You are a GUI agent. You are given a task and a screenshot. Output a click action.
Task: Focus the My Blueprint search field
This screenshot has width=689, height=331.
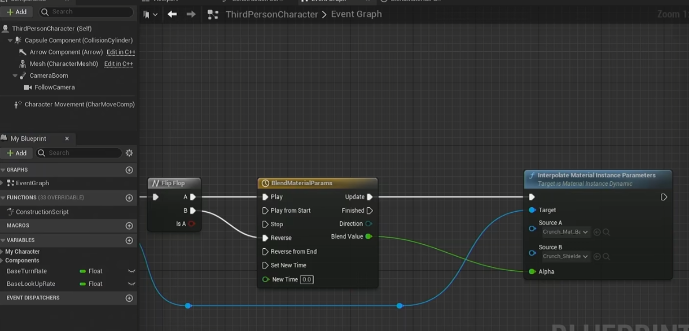(x=79, y=153)
